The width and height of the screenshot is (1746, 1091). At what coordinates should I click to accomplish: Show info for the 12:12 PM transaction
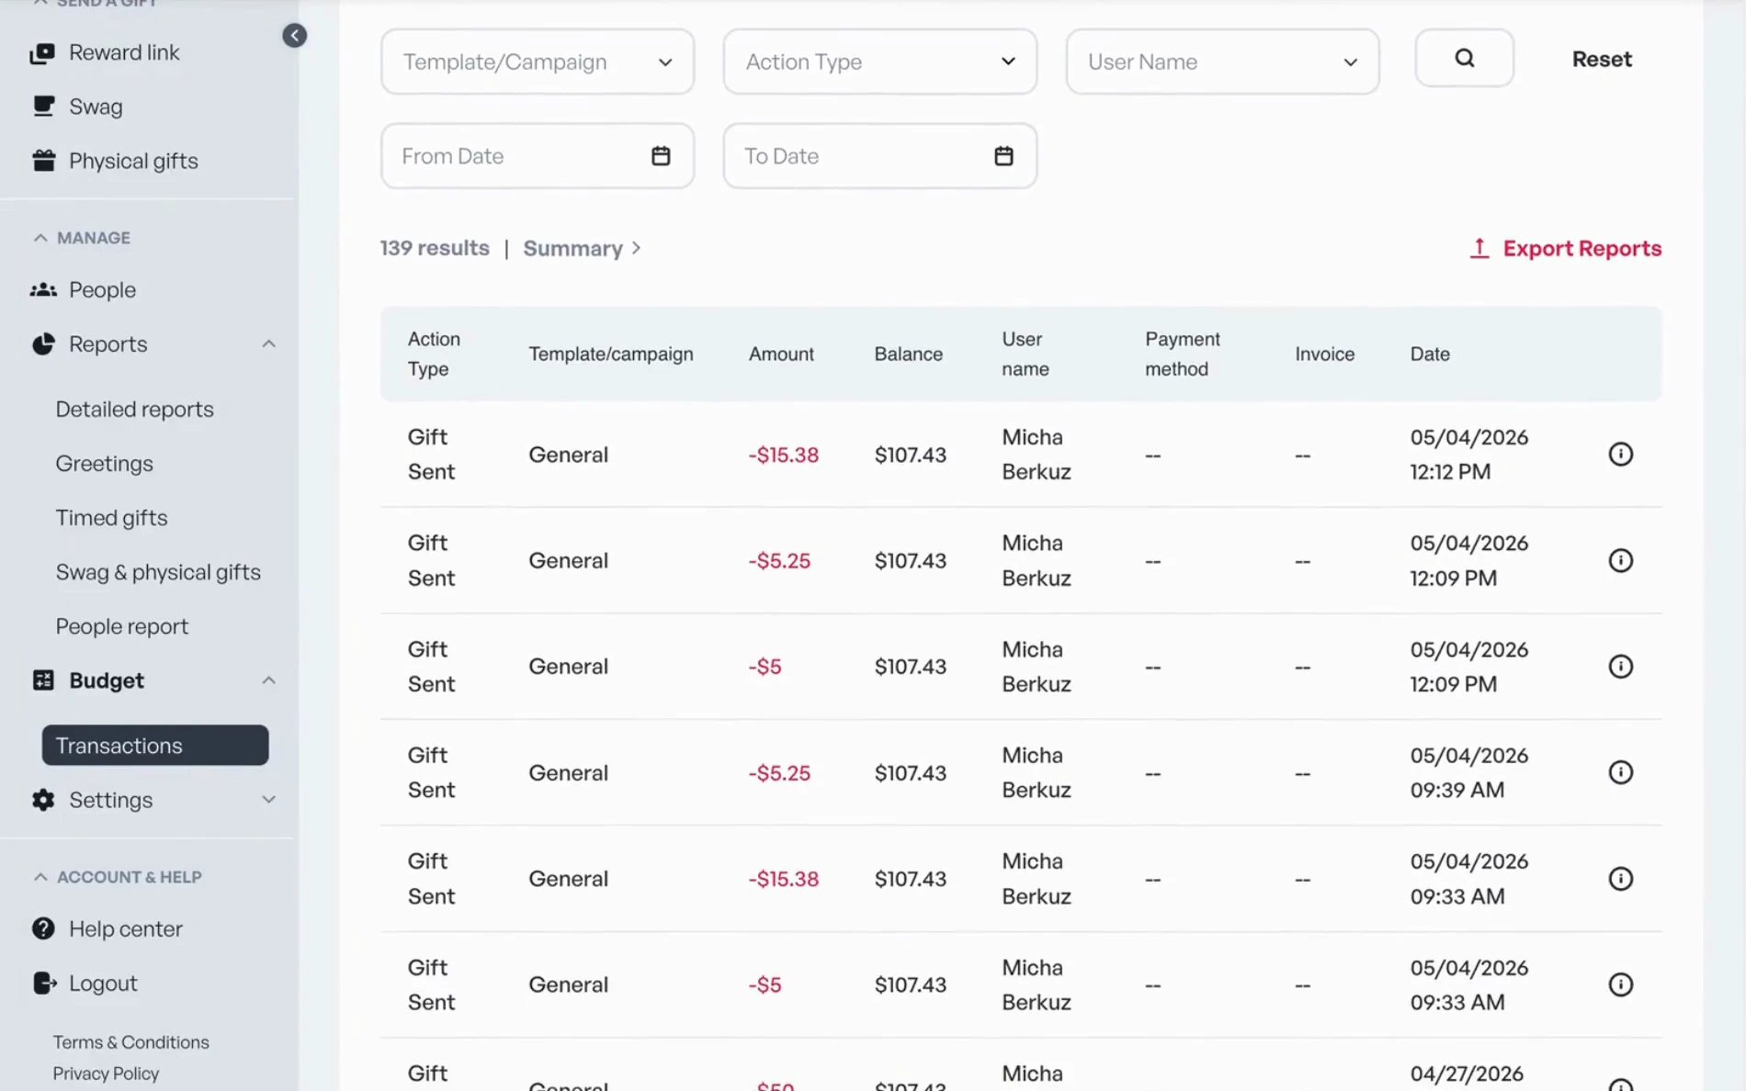tap(1620, 455)
